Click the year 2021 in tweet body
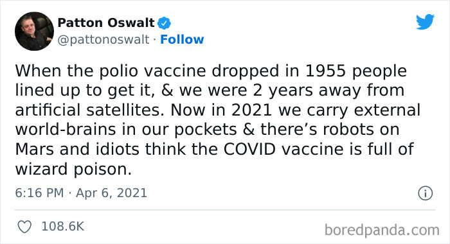 click(252, 110)
